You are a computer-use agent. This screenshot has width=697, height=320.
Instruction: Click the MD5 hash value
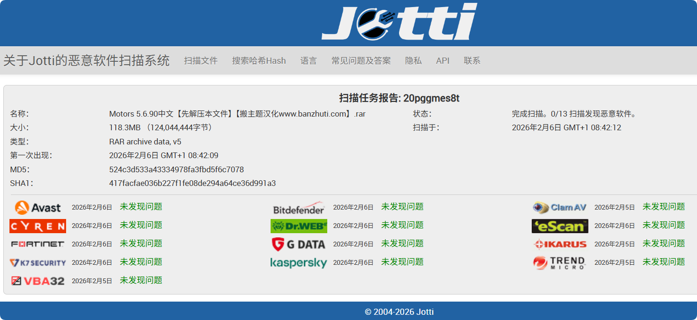tap(176, 169)
